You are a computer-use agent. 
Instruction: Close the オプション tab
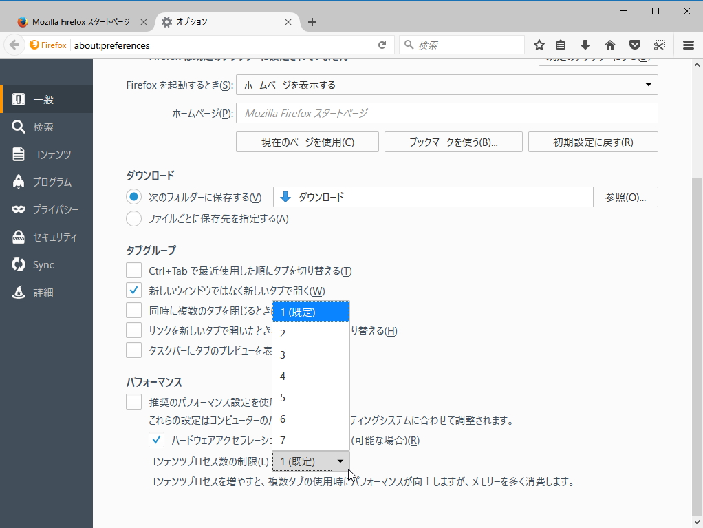click(x=288, y=22)
